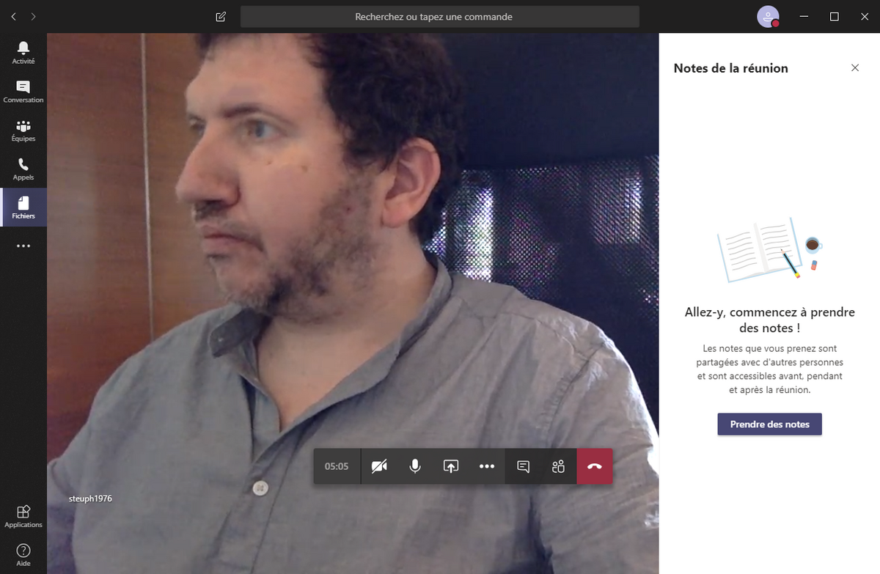Go forward with the right arrow
The image size is (880, 574).
(x=34, y=16)
